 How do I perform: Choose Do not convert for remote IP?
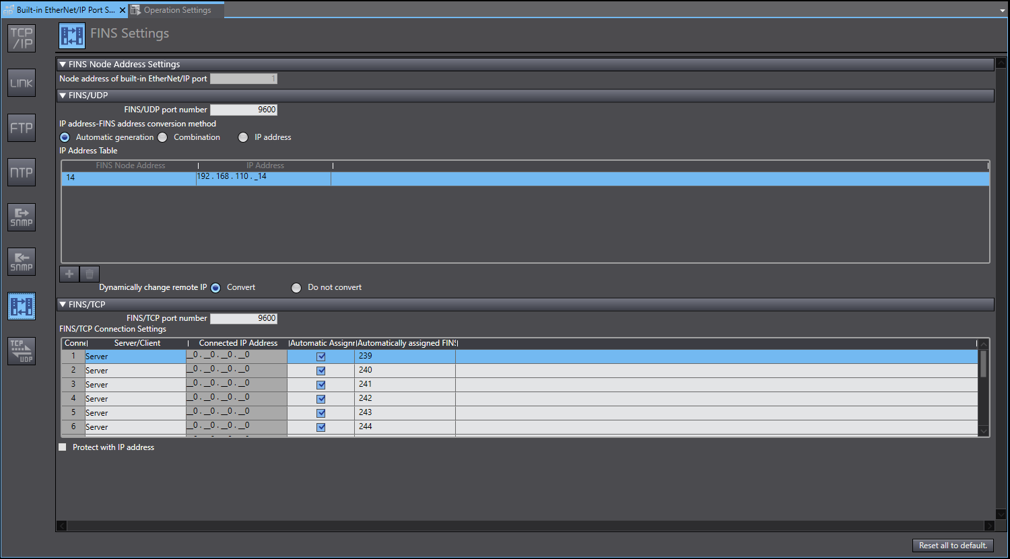296,287
